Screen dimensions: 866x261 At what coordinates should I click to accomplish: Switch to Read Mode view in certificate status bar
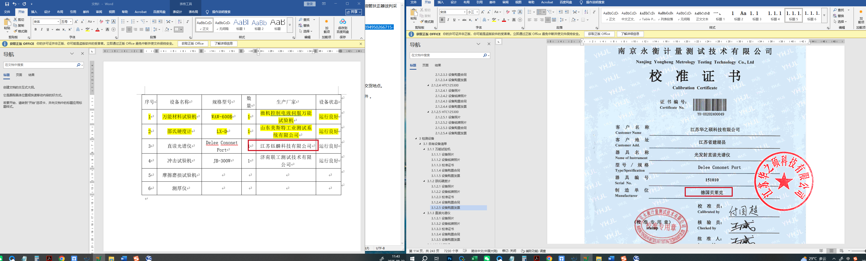click(821, 251)
